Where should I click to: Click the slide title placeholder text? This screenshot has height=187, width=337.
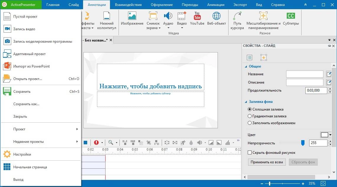(x=150, y=87)
